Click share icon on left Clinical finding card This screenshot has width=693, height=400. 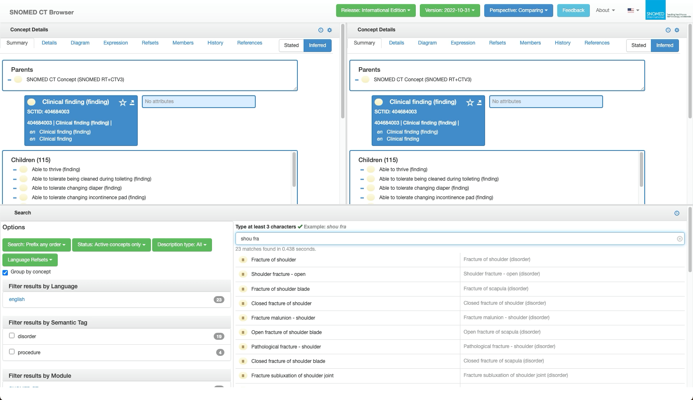tap(132, 103)
